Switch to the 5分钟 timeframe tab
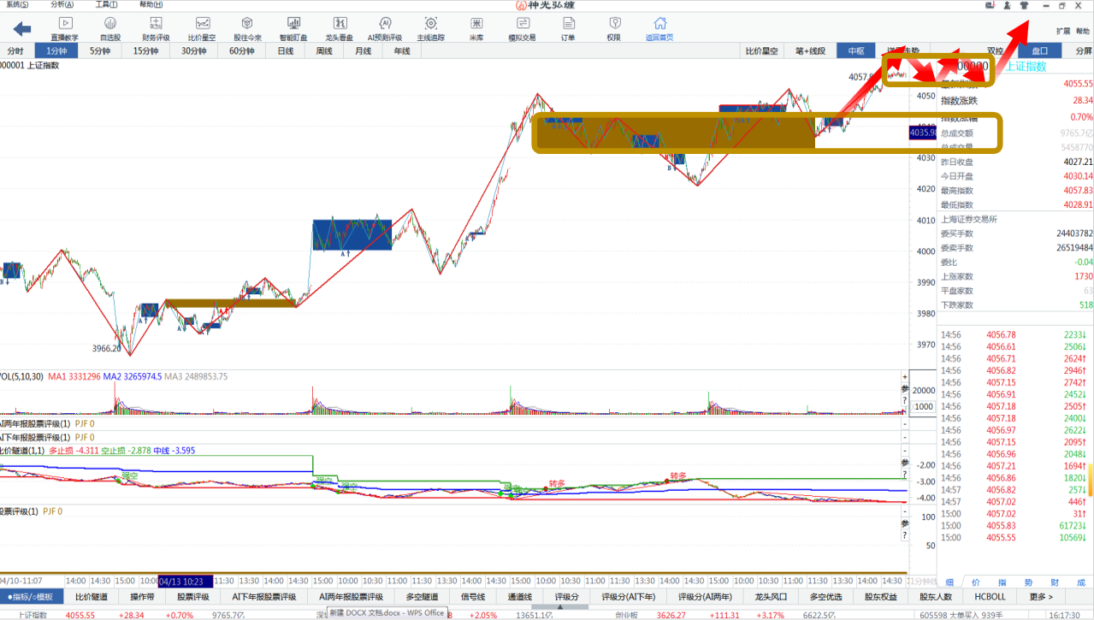This screenshot has width=1094, height=620. pos(100,51)
